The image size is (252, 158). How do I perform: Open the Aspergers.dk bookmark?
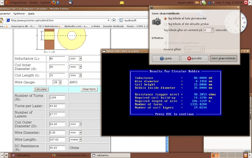23,26
